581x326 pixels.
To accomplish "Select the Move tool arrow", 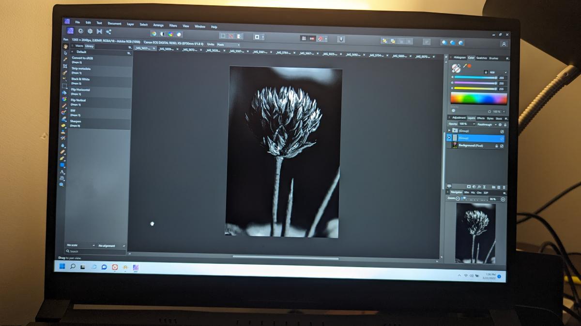I will [65, 53].
